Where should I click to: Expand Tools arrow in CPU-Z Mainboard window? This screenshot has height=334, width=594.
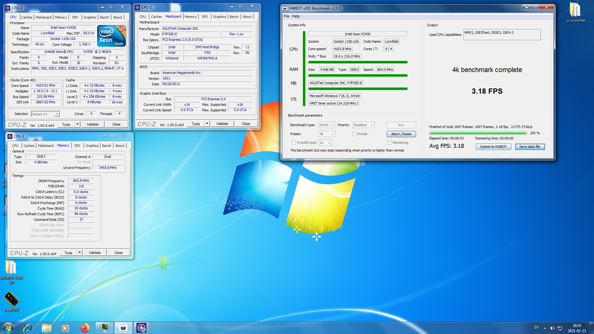207,124
